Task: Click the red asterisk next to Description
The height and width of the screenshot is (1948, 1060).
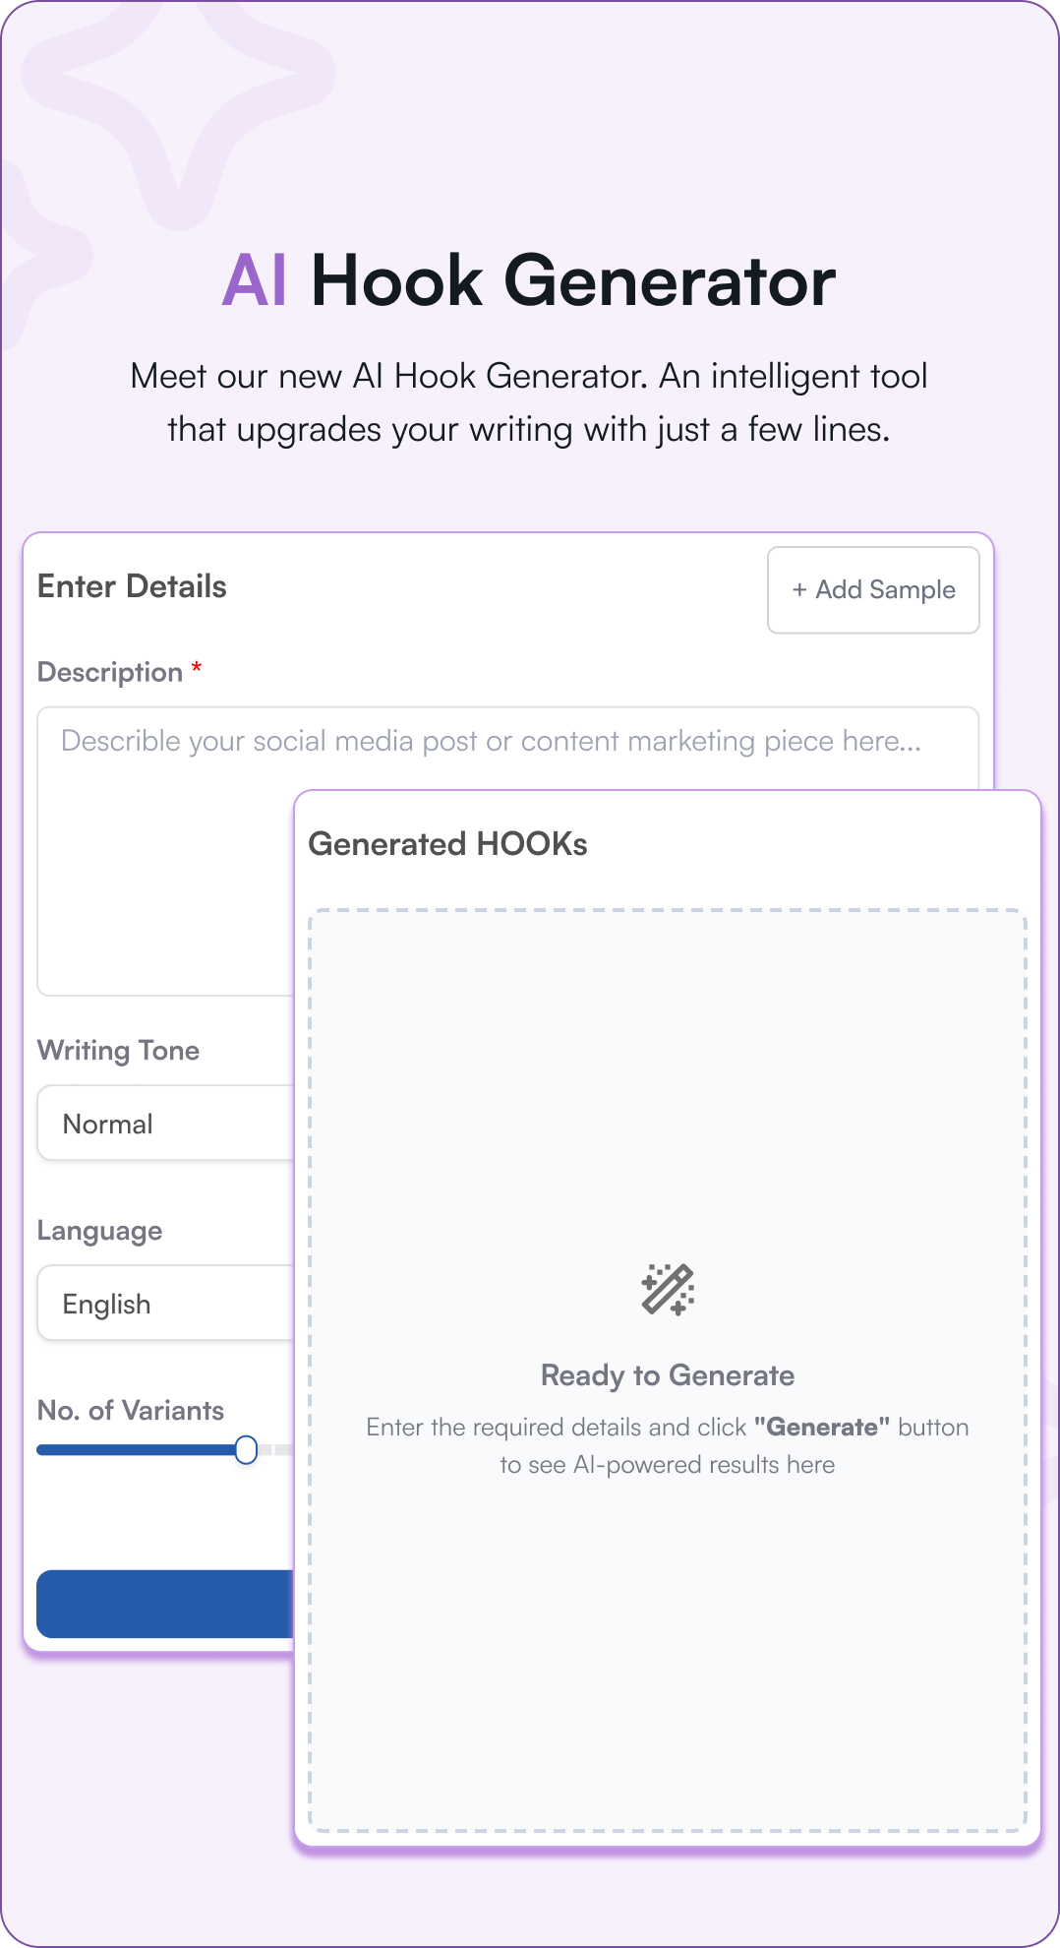Action: 197,669
